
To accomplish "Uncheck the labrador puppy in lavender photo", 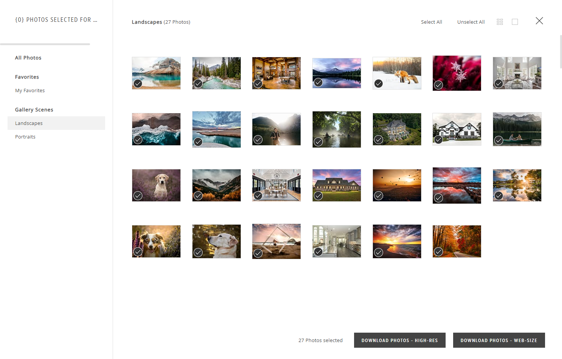I will (138, 196).
